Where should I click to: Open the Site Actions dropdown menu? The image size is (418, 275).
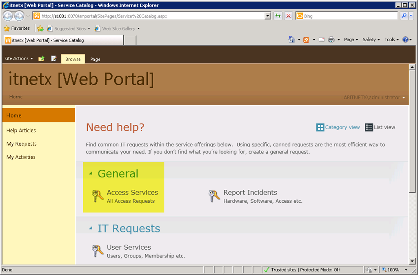pyautogui.click(x=18, y=59)
